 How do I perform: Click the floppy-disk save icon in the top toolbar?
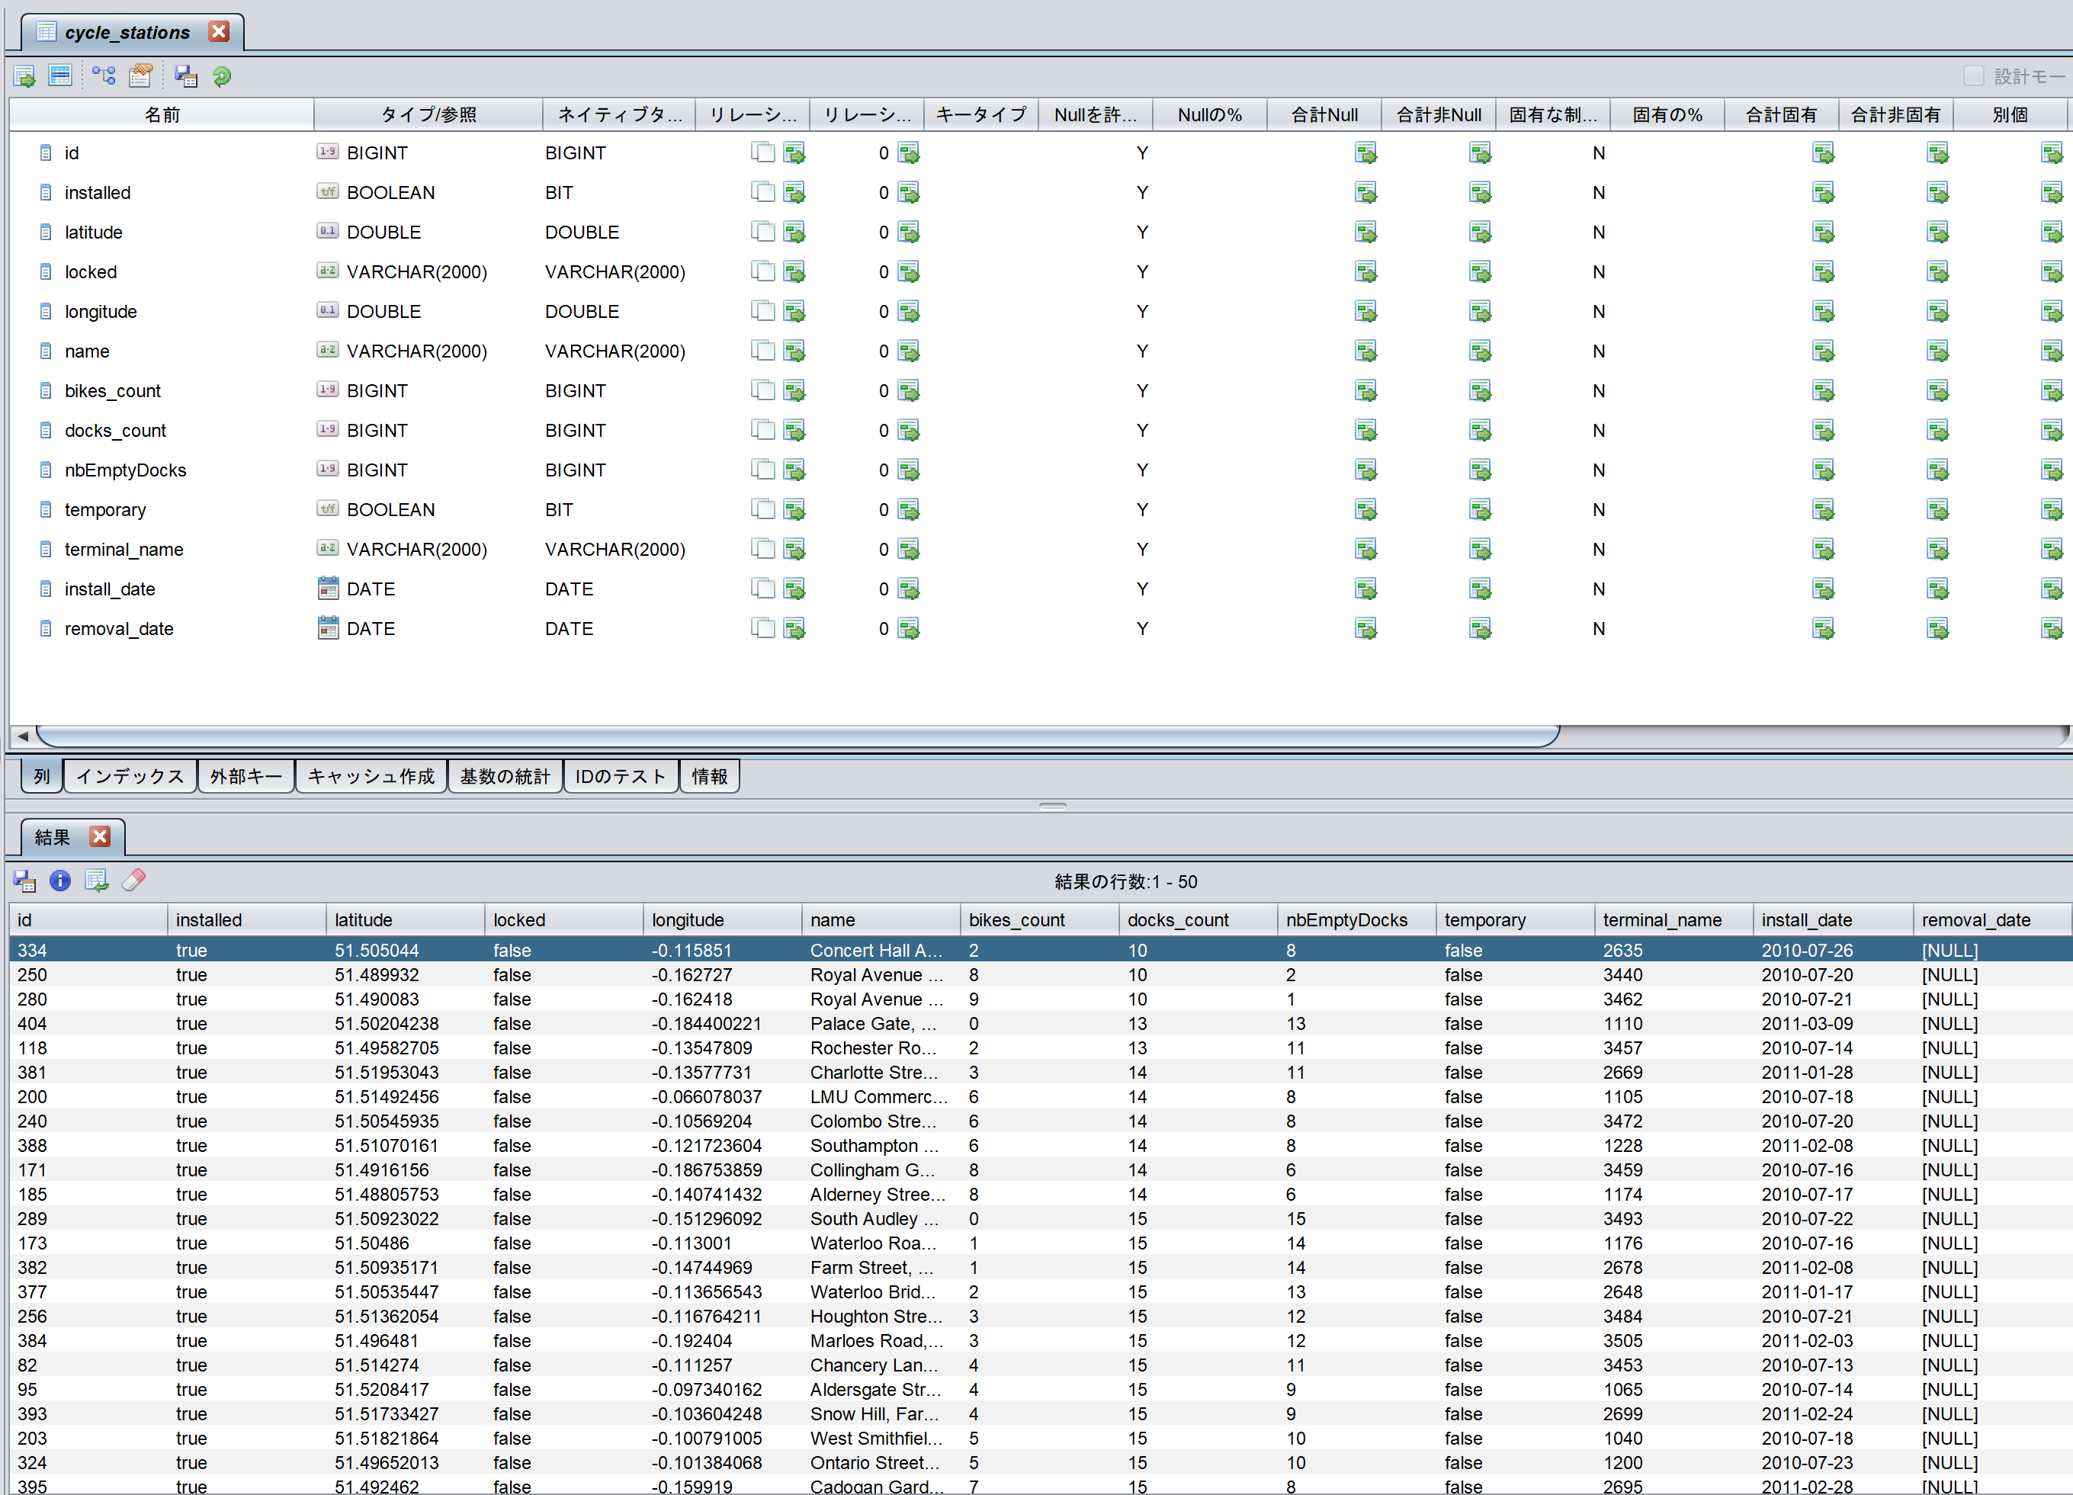click(x=187, y=77)
